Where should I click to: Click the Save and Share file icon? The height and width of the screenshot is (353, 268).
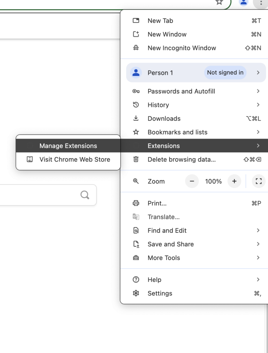point(136,244)
